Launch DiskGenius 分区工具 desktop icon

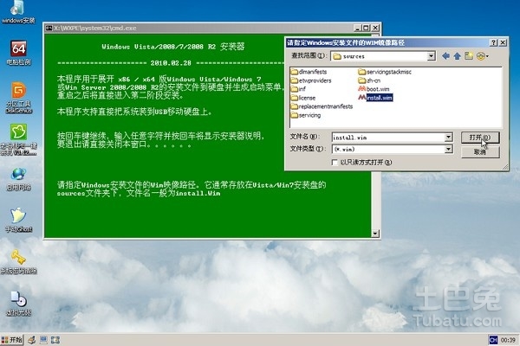coord(19,98)
